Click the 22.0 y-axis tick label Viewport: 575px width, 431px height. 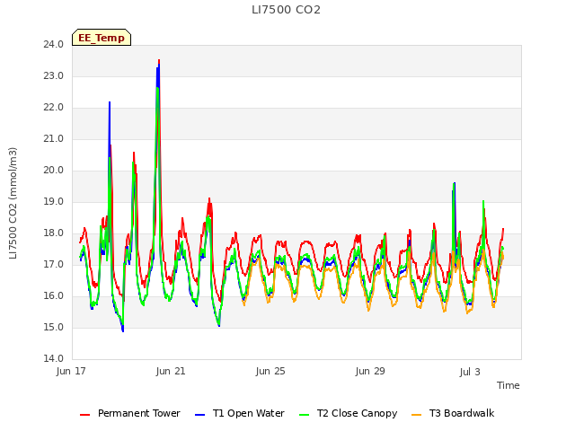point(54,108)
